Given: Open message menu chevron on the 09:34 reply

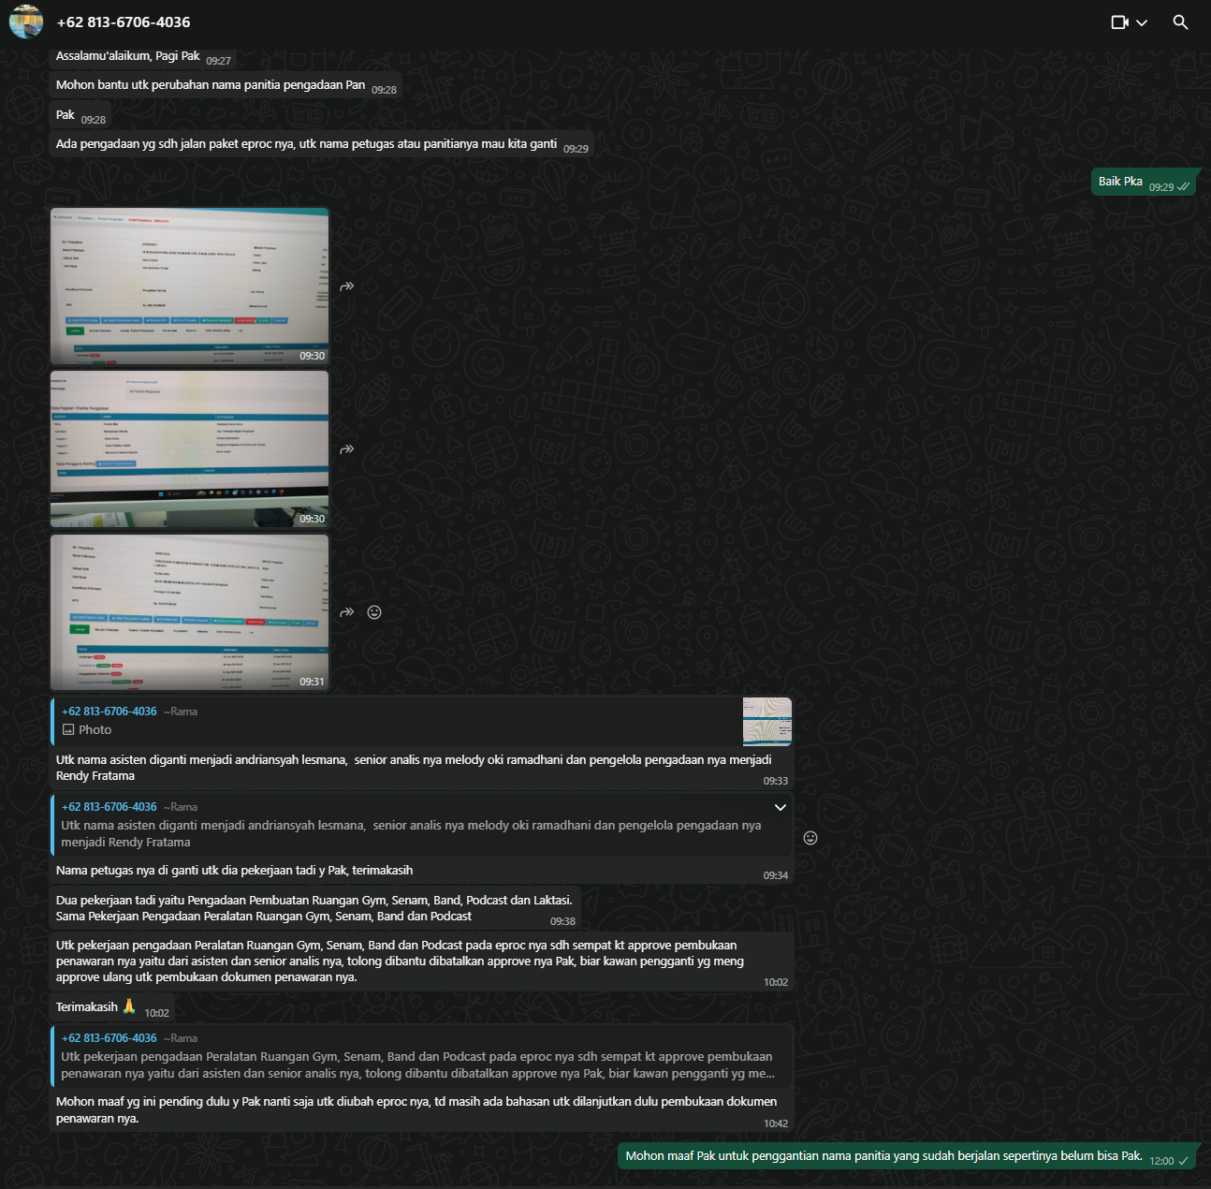Looking at the screenshot, I should (x=781, y=807).
